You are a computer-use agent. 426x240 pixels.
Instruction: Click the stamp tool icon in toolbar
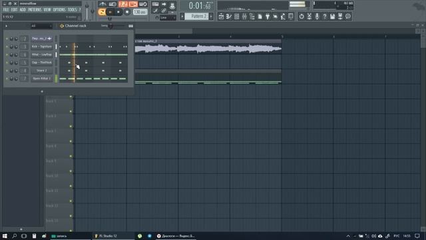(172, 7)
